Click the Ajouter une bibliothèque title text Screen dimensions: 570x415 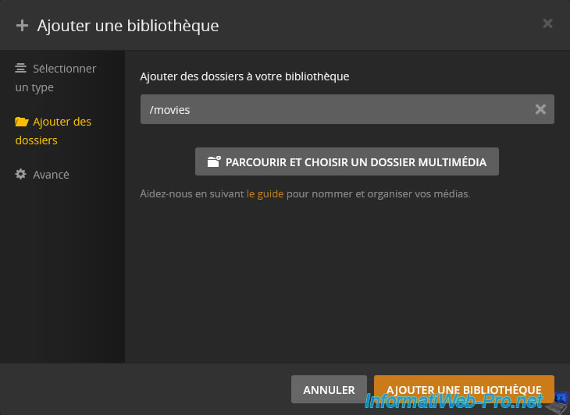click(128, 25)
